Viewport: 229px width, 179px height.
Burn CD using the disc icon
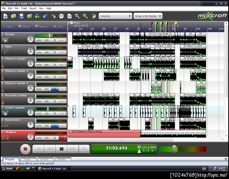(61, 16)
